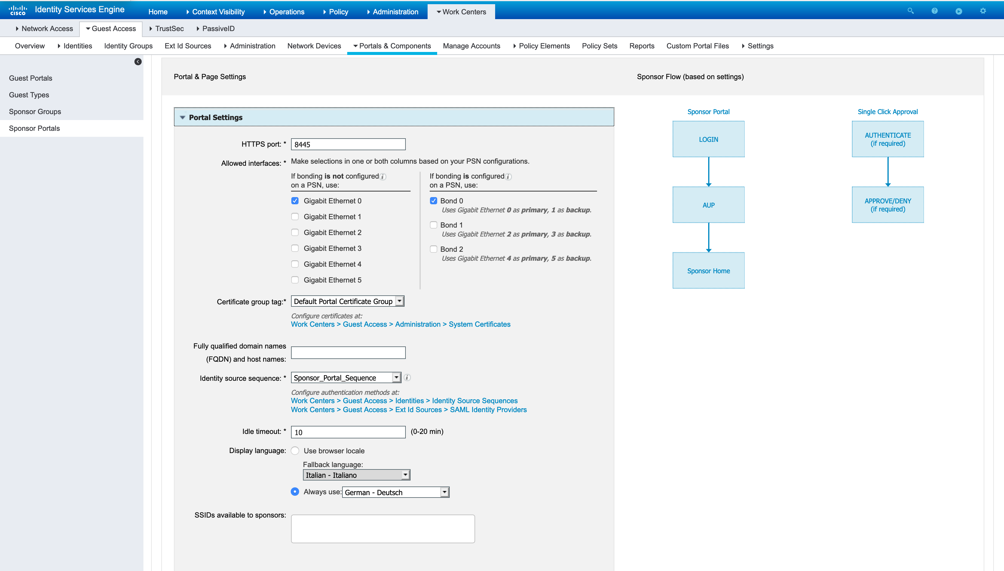Screen dimensions: 1004x571
Task: Open the Portals & Components tab
Action: click(x=392, y=46)
